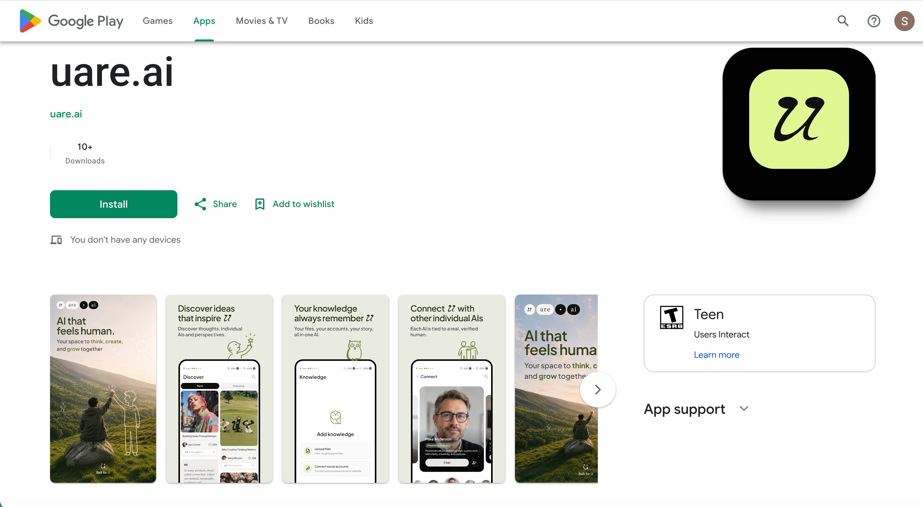
Task: Click Add to wishlist text
Action: 303,204
